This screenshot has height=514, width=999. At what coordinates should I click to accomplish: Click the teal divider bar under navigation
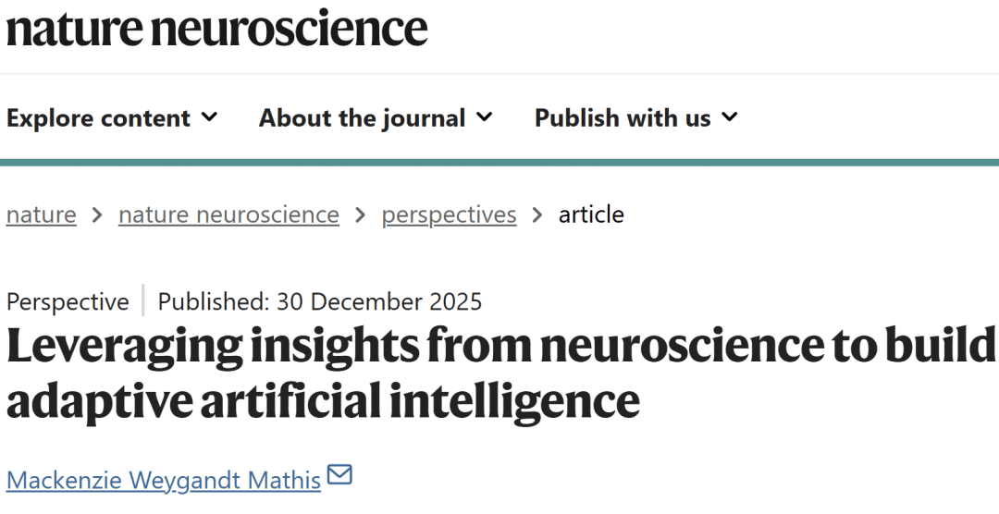coord(499,163)
